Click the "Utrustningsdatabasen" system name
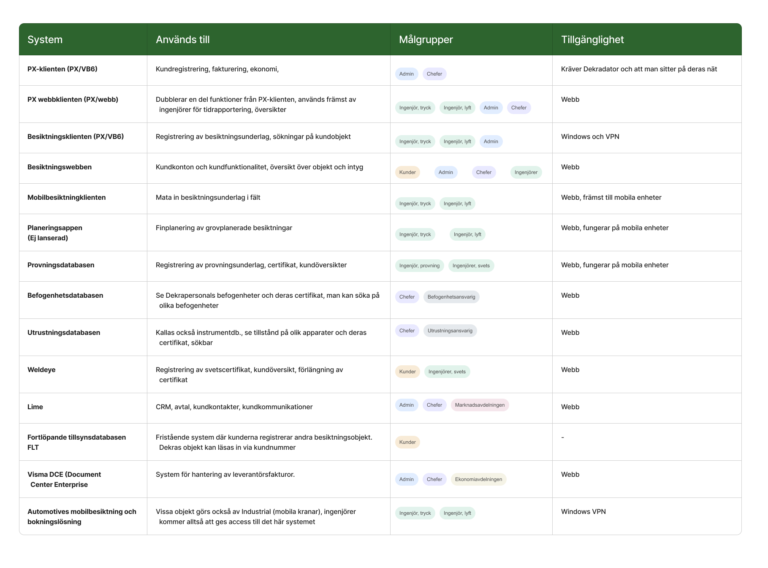 pos(64,332)
